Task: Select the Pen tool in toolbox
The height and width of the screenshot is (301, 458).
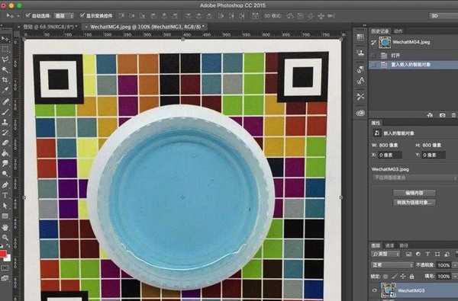Action: click(5, 184)
